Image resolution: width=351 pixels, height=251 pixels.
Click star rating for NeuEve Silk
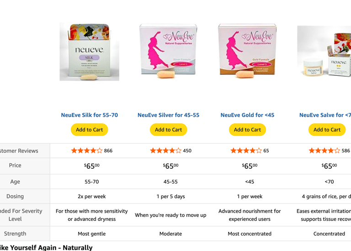(x=87, y=151)
